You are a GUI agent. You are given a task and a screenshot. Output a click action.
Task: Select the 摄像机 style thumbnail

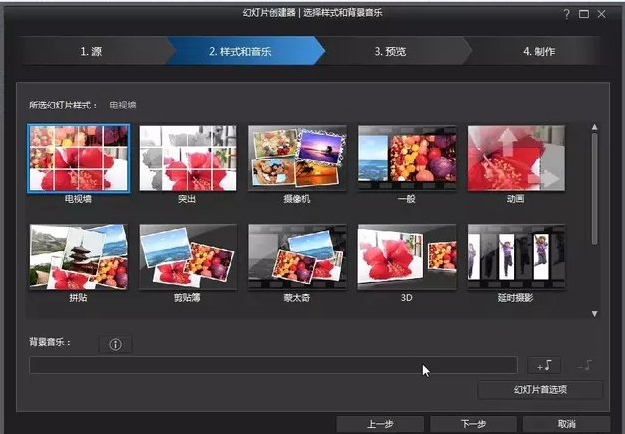(297, 158)
